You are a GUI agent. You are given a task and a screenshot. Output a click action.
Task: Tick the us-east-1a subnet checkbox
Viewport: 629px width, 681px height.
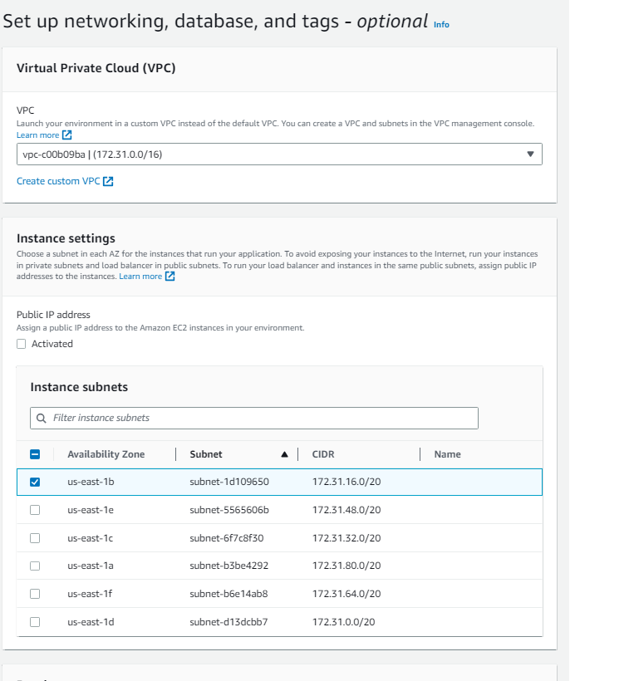tap(35, 566)
